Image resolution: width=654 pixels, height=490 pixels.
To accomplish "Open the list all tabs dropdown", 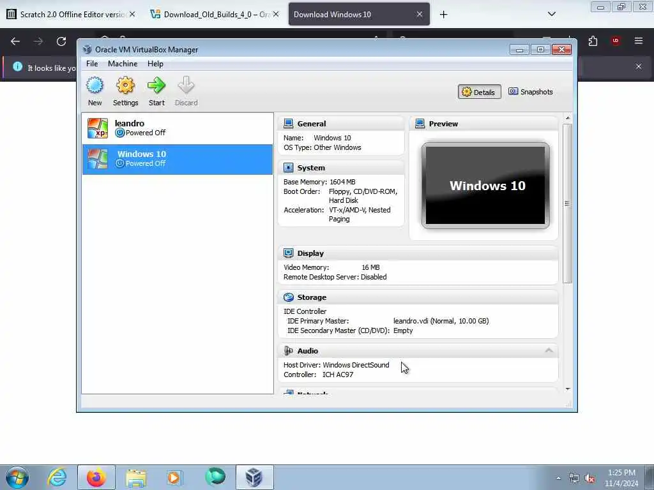I will point(552,14).
